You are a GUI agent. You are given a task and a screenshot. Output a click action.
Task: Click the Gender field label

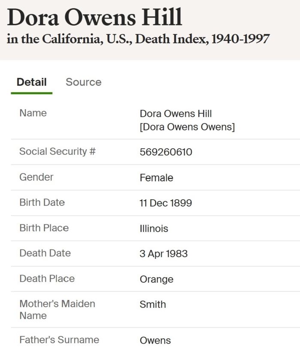pos(36,177)
